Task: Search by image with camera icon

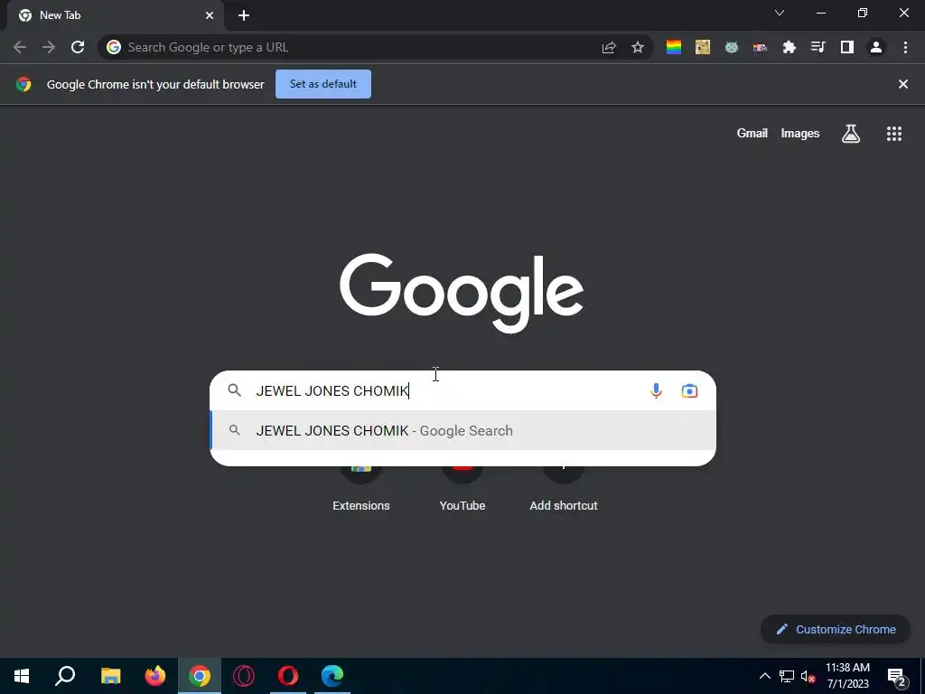Action: point(689,390)
